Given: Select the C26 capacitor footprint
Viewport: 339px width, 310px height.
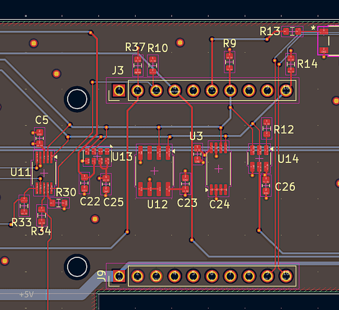Looking at the screenshot, I should [266, 185].
